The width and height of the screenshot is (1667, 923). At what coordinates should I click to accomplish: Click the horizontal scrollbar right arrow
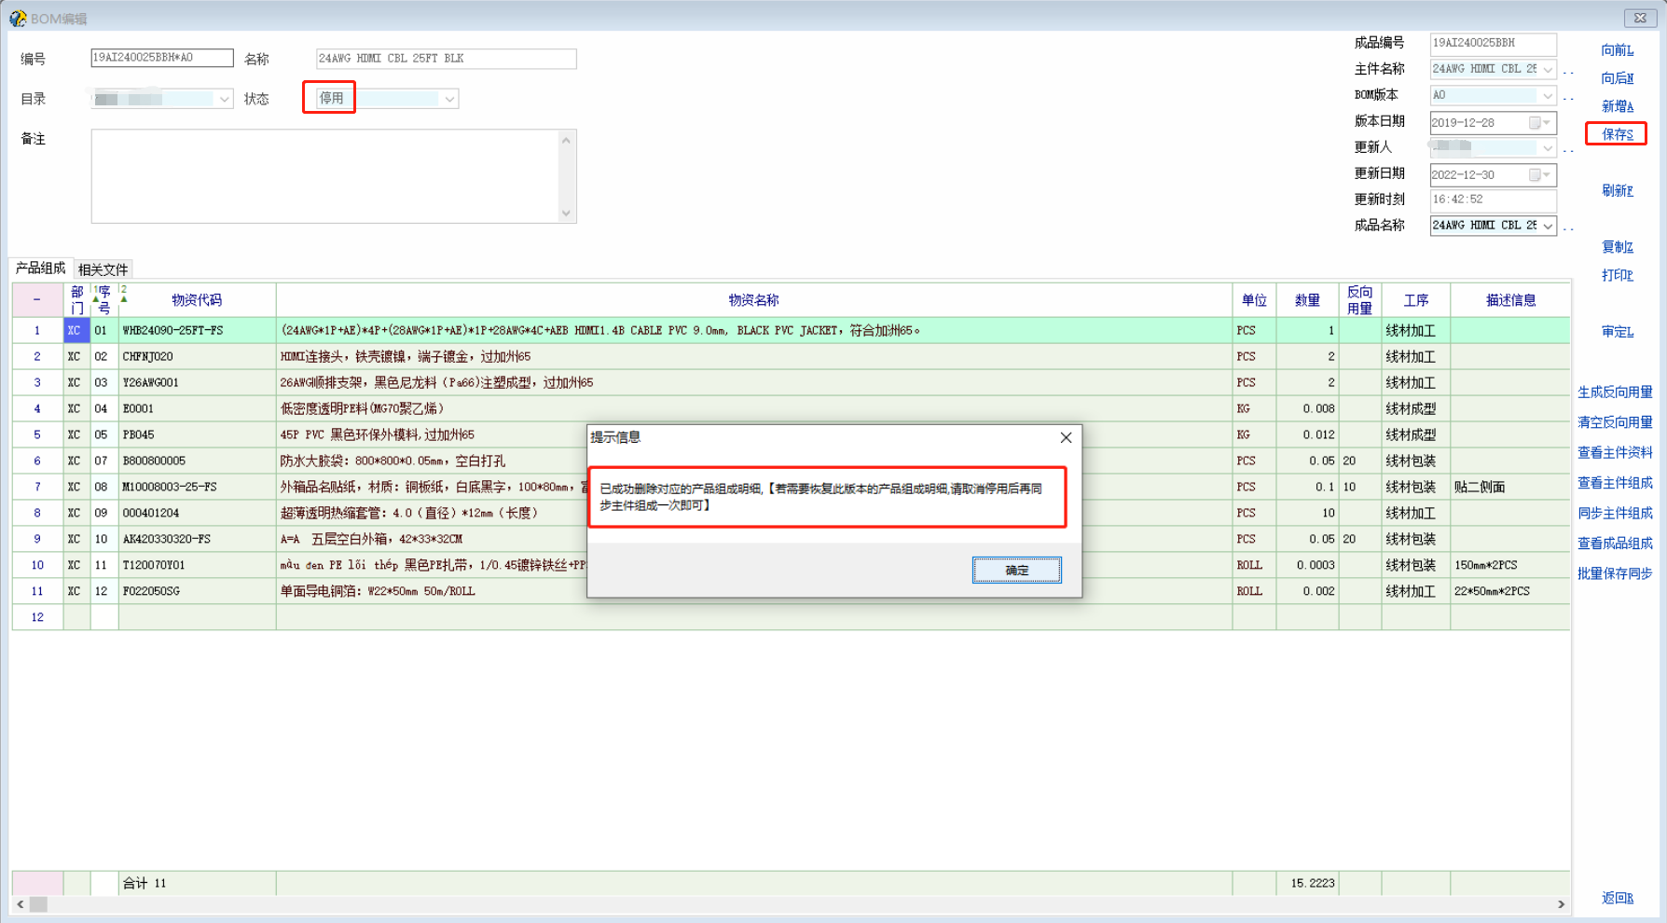pos(1561,903)
